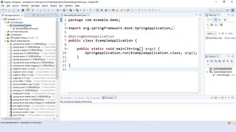The width and height of the screenshot is (236, 132).
Task: Click the Run with Coverage icon
Action: click(70, 10)
